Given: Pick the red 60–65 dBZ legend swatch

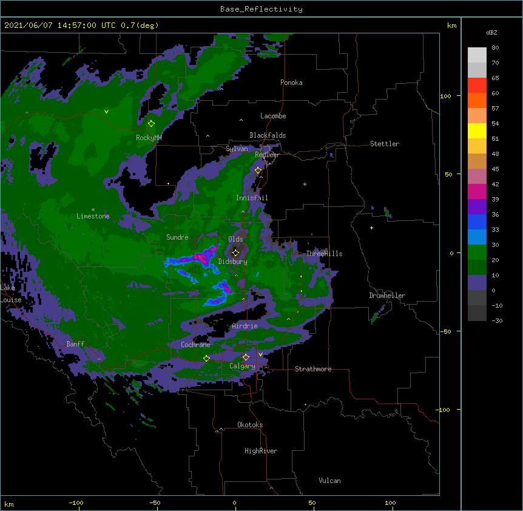Looking at the screenshot, I should (x=477, y=86).
